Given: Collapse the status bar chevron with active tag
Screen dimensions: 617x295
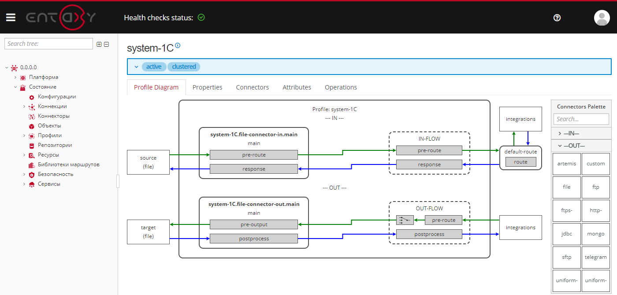Looking at the screenshot, I should tap(136, 67).
